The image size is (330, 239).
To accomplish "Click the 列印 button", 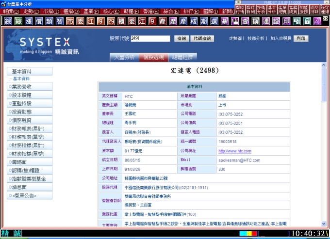I will coord(301,38).
